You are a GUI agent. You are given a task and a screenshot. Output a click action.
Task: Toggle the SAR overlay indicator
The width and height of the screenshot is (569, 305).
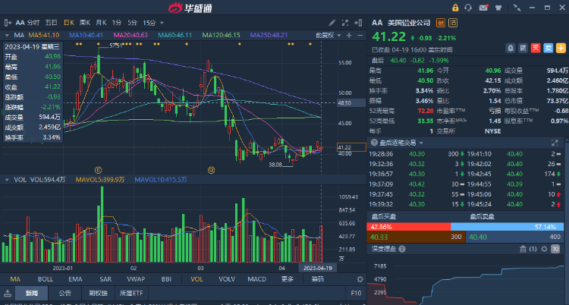point(105,279)
